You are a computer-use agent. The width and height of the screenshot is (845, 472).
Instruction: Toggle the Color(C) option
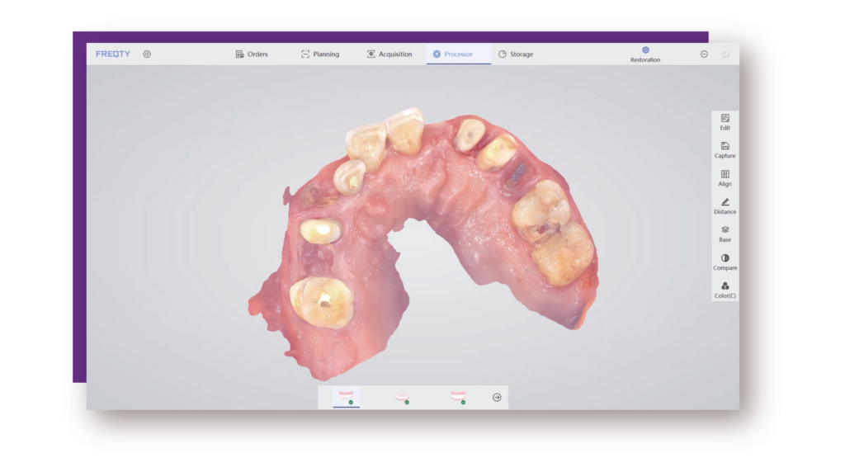725,290
